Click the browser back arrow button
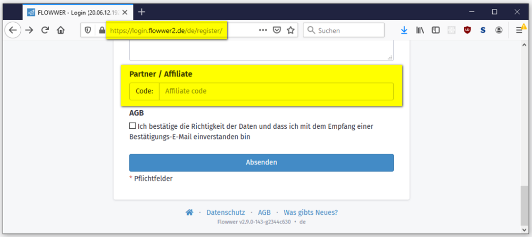The height and width of the screenshot is (237, 532). (13, 30)
